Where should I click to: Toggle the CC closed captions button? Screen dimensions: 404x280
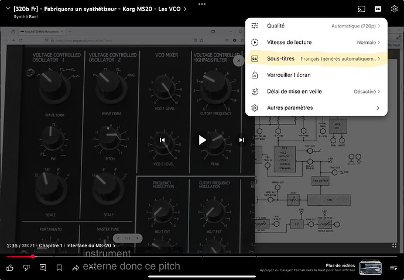[378, 9]
